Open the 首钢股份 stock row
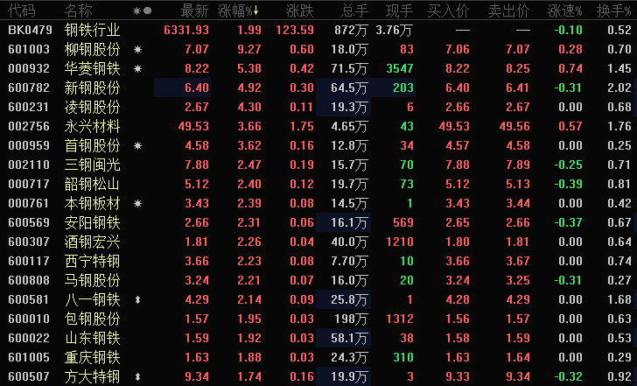 tap(318, 145)
